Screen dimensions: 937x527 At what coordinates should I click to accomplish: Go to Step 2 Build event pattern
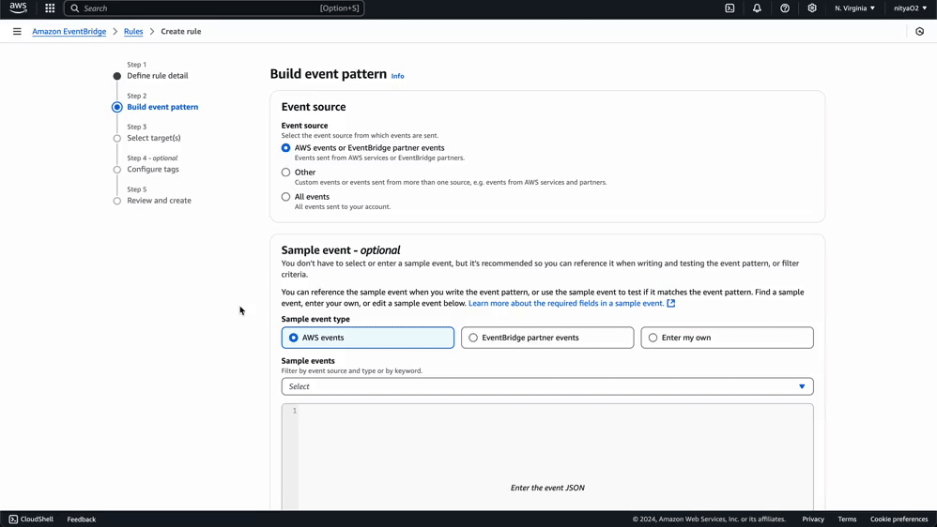pyautogui.click(x=162, y=107)
